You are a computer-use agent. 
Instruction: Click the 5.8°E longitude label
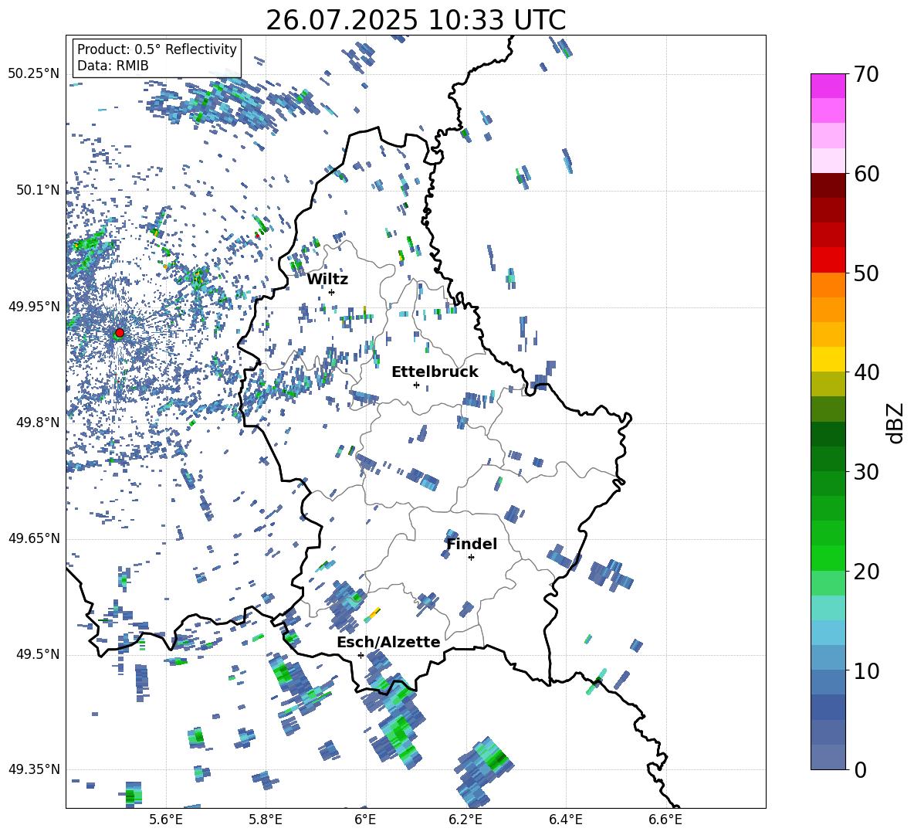point(266,820)
